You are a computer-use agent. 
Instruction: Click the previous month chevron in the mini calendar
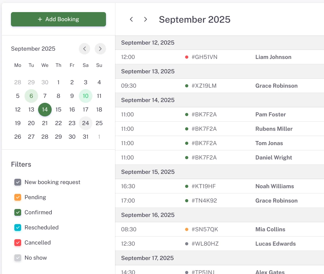point(84,49)
